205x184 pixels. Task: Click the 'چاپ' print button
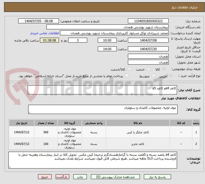pos(80,177)
